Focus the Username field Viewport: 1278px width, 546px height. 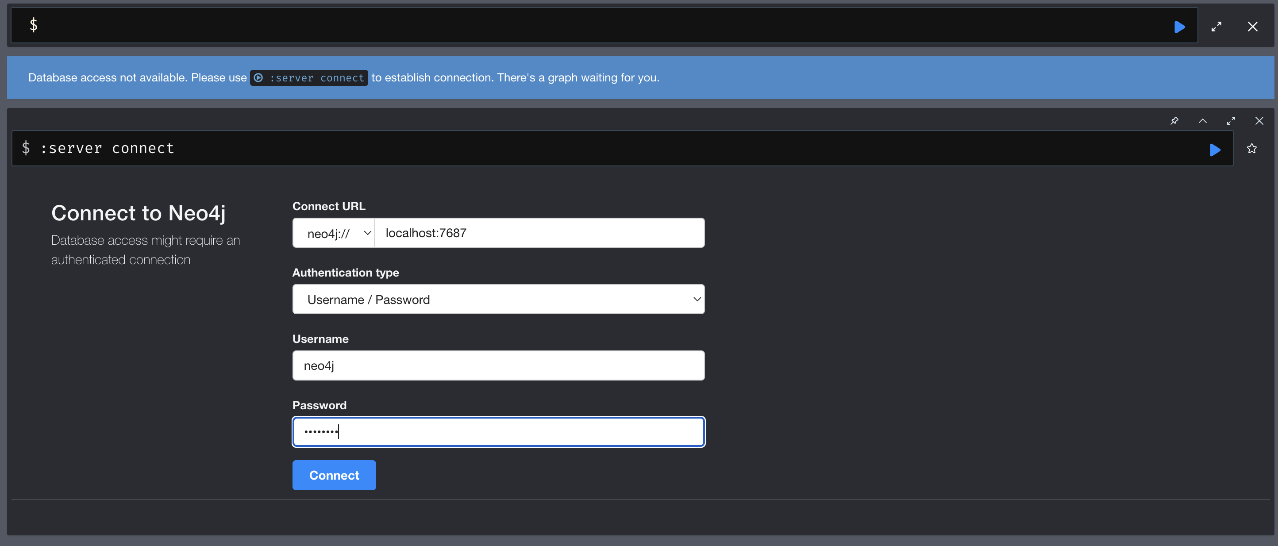(498, 365)
